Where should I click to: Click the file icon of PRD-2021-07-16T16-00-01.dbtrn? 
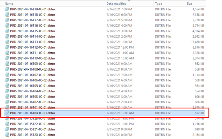click(7, 26)
